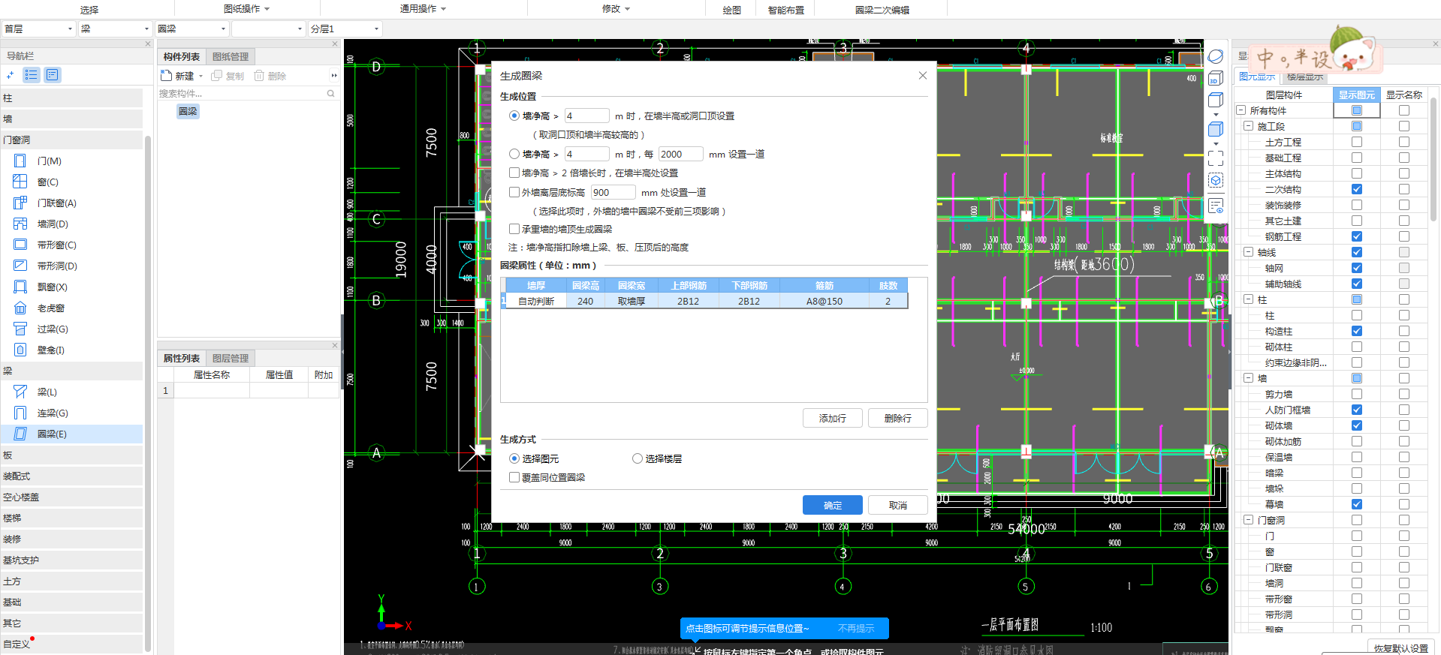Choose 选择楼层 generation method

(x=638, y=458)
